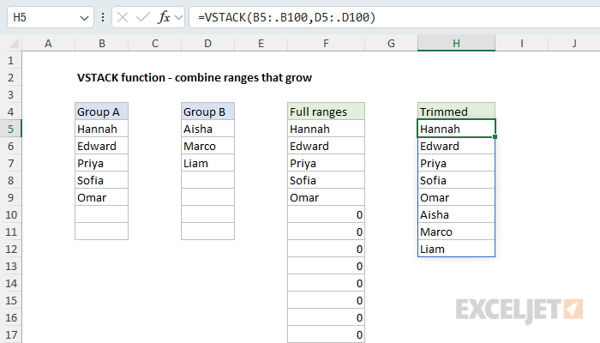600x343 pixels.
Task: Click the Select All corner triangle
Action: (14, 43)
